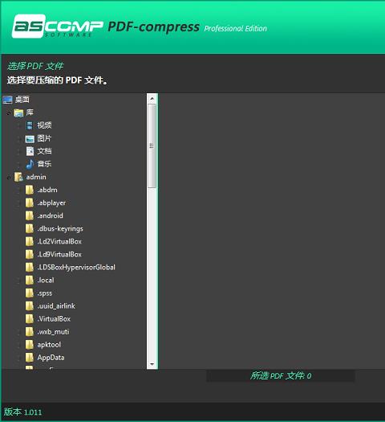385x422 pixels.
Task: Select the apktool folder
Action: (49, 345)
